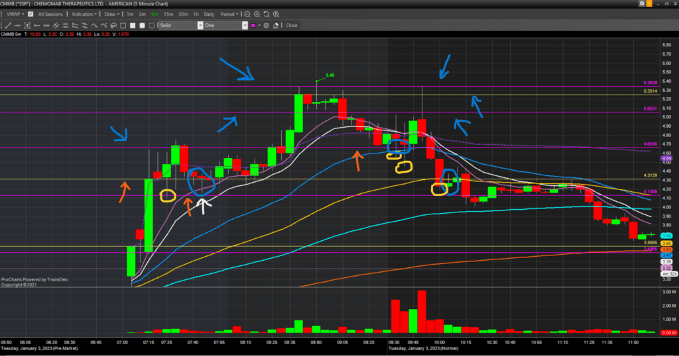This screenshot has height=356, width=679.
Task: Toggle the VWAP checkbox
Action: tap(31, 14)
